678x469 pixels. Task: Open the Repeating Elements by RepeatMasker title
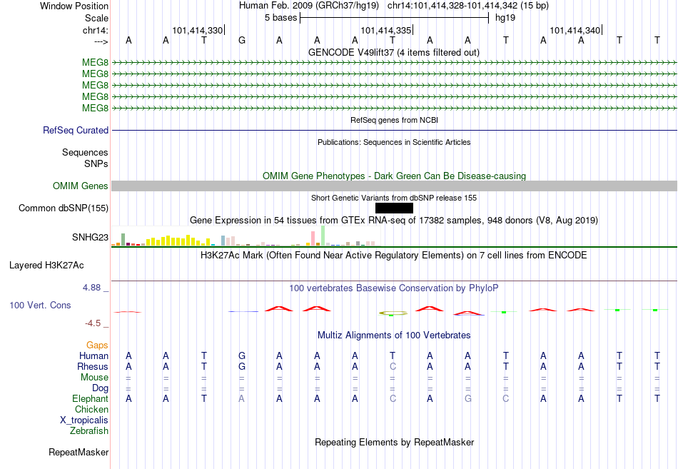tap(394, 442)
